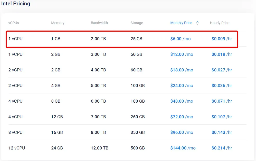Click the 2.00 TB bandwidth cell
This screenshot has width=256, height=161.
tap(98, 39)
